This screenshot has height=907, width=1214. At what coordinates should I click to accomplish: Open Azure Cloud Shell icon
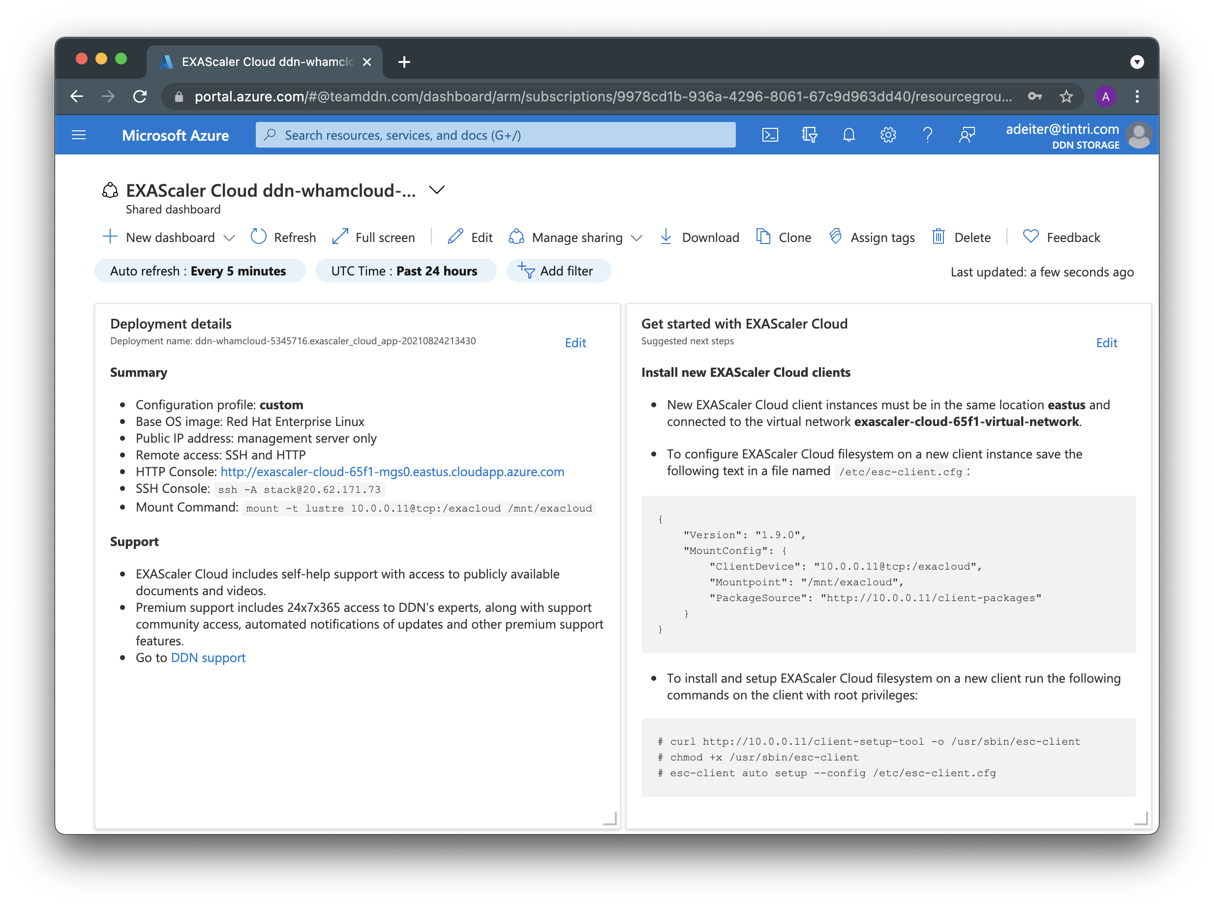tap(770, 135)
